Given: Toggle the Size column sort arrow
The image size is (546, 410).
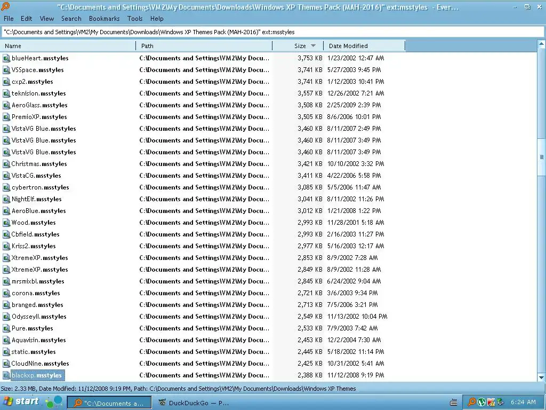Looking at the screenshot, I should (x=313, y=46).
